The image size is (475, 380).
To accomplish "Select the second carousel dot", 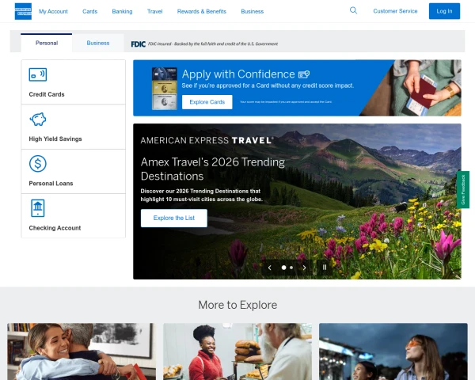I will (x=291, y=268).
